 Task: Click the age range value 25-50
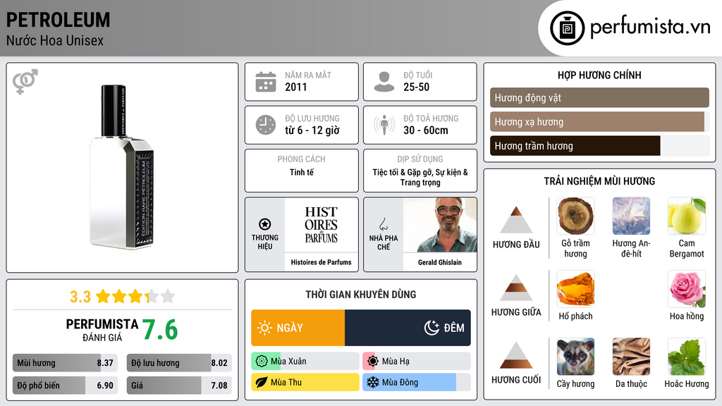[416, 87]
